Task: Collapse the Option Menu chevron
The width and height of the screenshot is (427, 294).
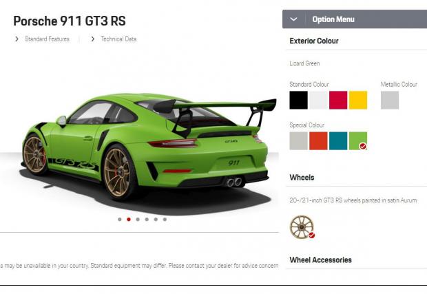Action: 293,19
